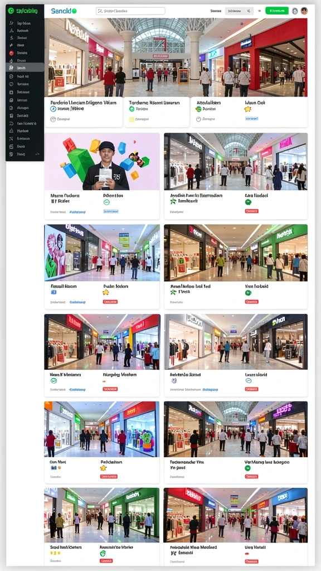Click the red circular icon in the sidebar
321x571 pixels.
tap(11, 53)
